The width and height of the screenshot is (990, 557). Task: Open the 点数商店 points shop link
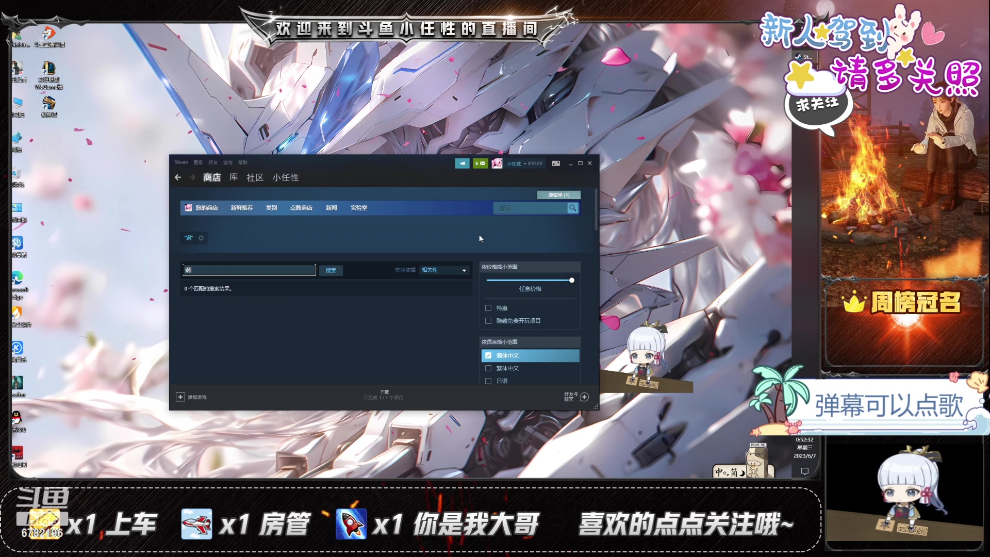[301, 208]
